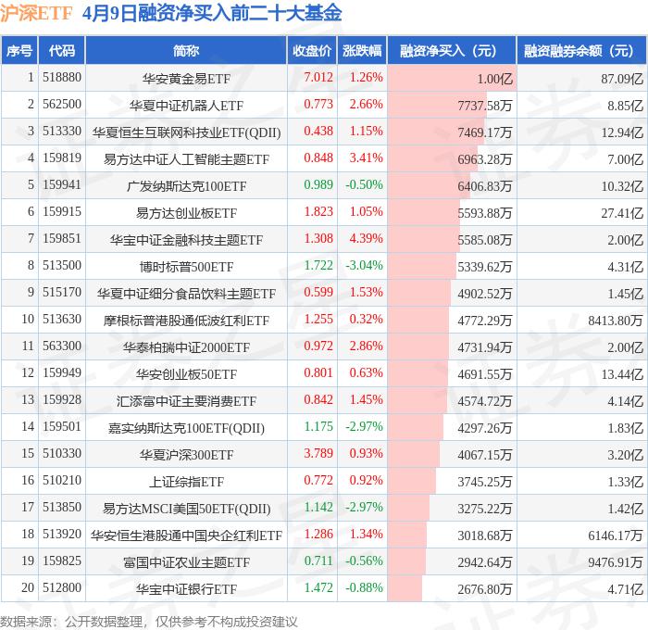This screenshot has width=648, height=630.
Task: Click balance value 10.32亿
Action: [x=622, y=185]
